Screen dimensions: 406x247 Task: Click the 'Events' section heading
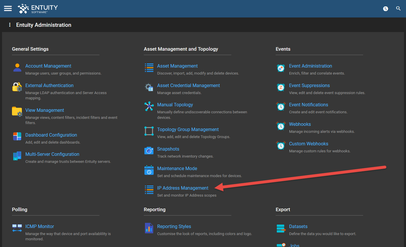click(x=283, y=49)
